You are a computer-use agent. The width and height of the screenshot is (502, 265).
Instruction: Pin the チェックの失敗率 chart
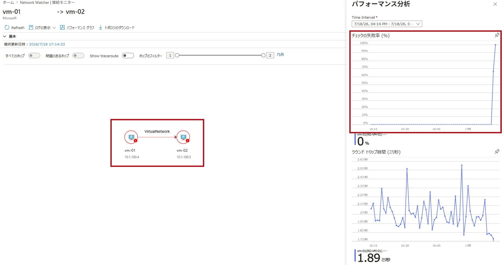click(x=497, y=35)
